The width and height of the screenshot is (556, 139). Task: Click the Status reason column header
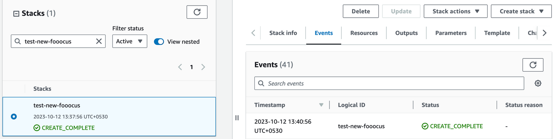pos(524,105)
